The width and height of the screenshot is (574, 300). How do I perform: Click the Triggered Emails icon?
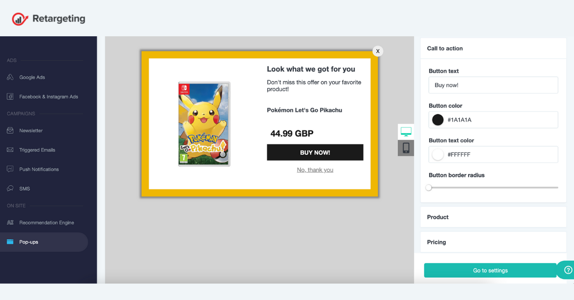[10, 150]
